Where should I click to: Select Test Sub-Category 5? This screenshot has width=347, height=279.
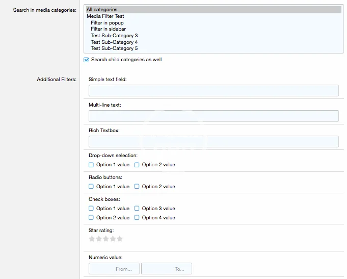tap(114, 48)
